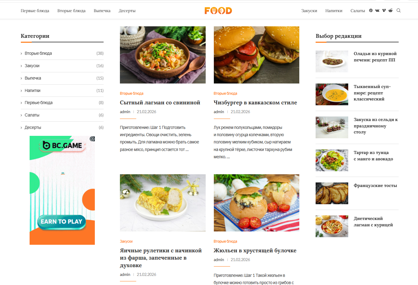Click the ad info icon on BC.GAME banner
Screen dimensions: 418x285
point(92,139)
